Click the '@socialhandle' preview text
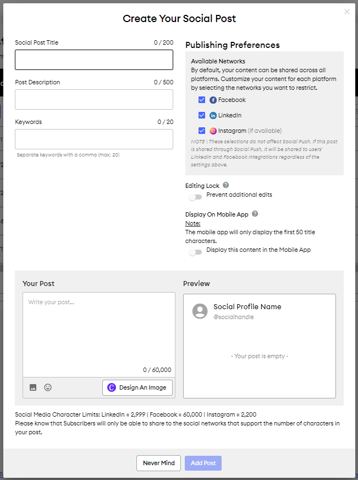 (x=234, y=317)
